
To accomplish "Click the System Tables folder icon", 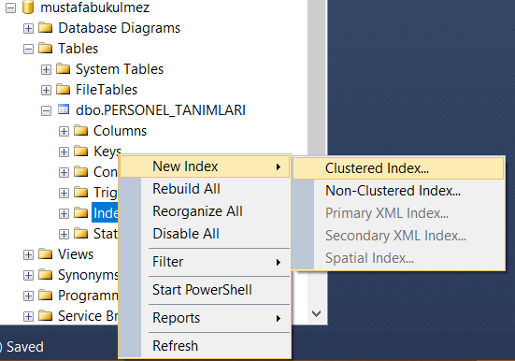I will (x=63, y=68).
